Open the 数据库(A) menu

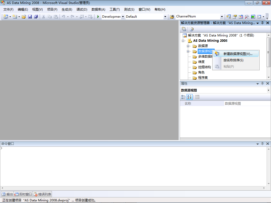(98, 10)
